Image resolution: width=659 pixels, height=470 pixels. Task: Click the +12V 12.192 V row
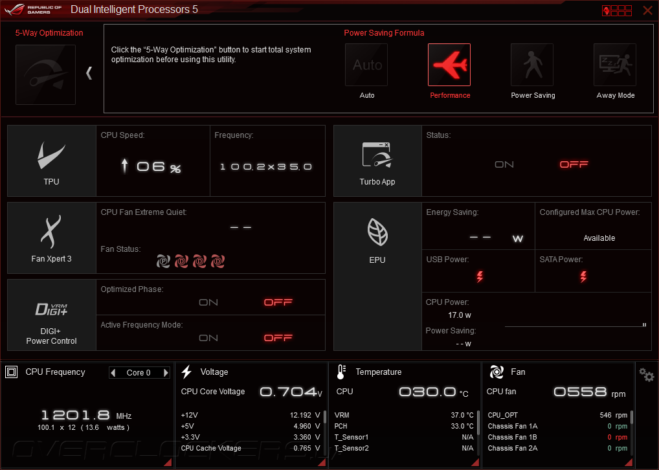click(251, 415)
